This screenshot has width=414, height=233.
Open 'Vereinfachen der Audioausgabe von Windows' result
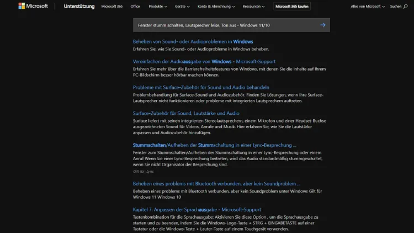coord(204,61)
